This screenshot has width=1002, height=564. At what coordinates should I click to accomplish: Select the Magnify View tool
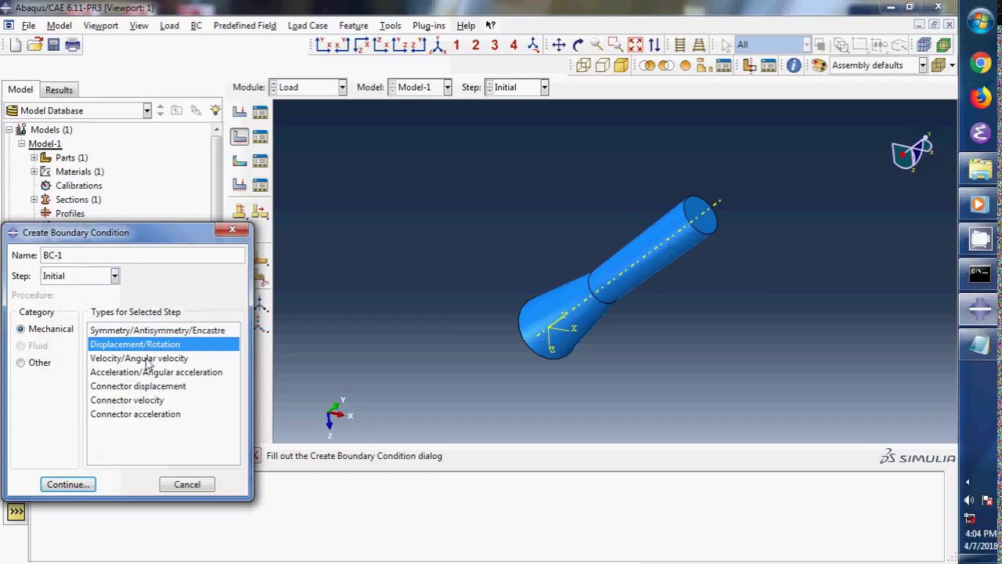(597, 45)
